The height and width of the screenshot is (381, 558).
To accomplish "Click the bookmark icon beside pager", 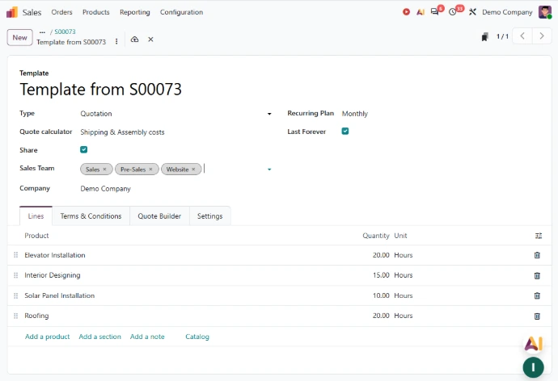I will pos(484,36).
